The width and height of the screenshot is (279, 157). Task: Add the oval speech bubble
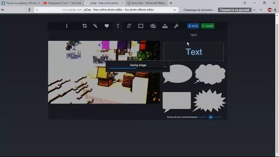pos(177,74)
